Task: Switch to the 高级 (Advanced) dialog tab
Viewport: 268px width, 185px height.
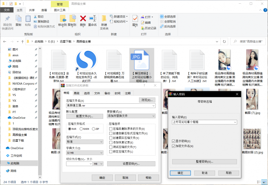Action: tap(77, 93)
